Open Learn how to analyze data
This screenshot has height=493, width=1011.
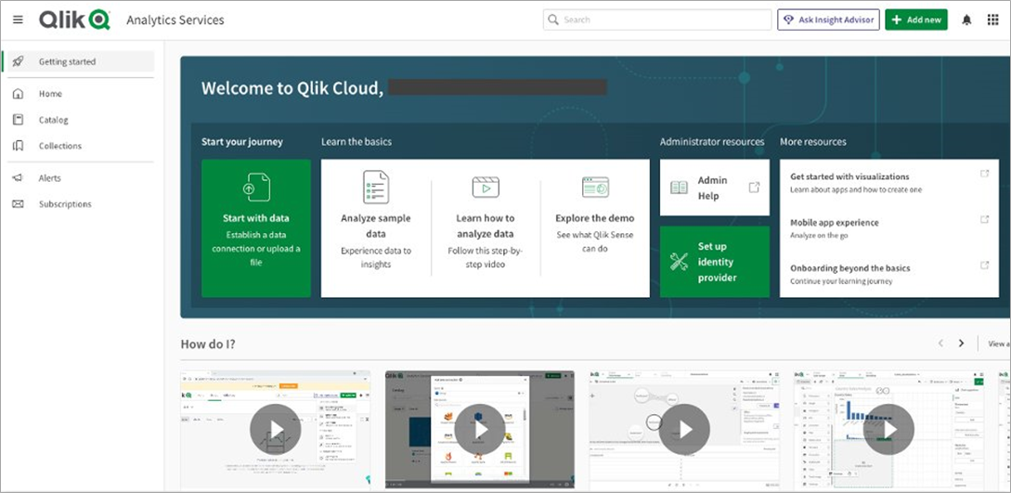click(486, 228)
